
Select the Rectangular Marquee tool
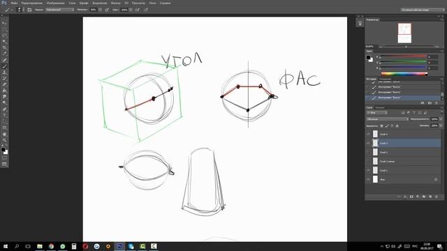[4, 29]
